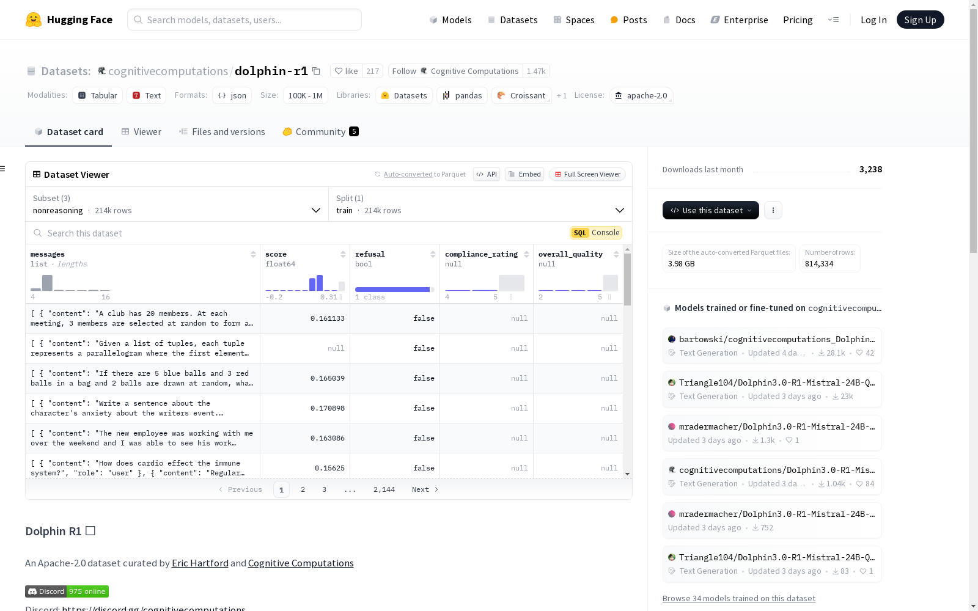Open the Enterprise menu item
This screenshot has width=978, height=611.
click(739, 20)
